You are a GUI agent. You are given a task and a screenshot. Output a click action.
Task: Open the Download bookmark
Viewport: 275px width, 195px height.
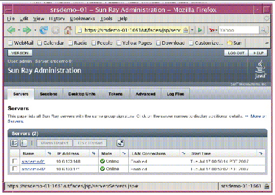pyautogui.click(x=170, y=43)
